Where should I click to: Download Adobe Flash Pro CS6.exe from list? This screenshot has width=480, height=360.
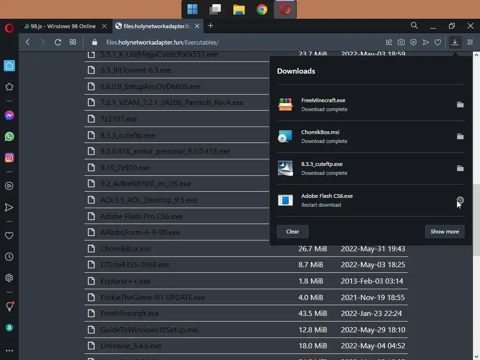tap(141, 216)
